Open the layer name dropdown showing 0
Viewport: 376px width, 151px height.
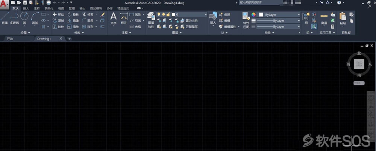[182, 14]
